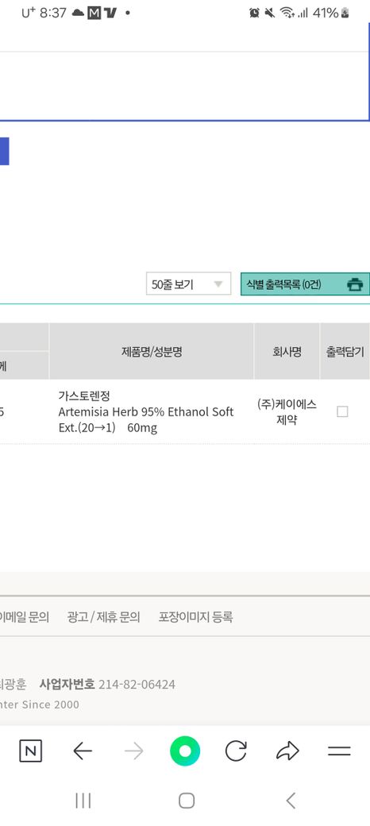Click the 제품명/성분명 column header
370x826 pixels.
pyautogui.click(x=152, y=352)
